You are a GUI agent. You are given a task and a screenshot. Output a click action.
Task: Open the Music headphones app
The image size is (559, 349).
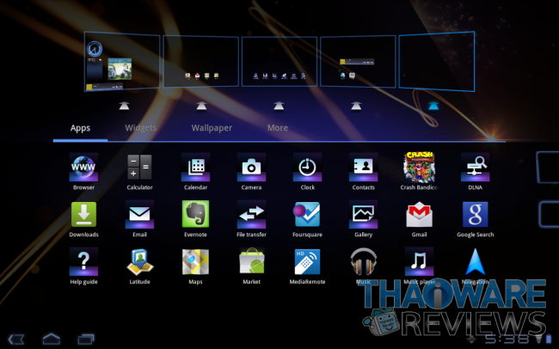[x=363, y=266]
